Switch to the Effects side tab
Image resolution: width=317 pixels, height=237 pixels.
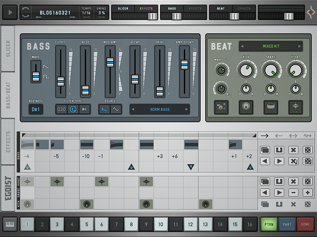pos(8,141)
